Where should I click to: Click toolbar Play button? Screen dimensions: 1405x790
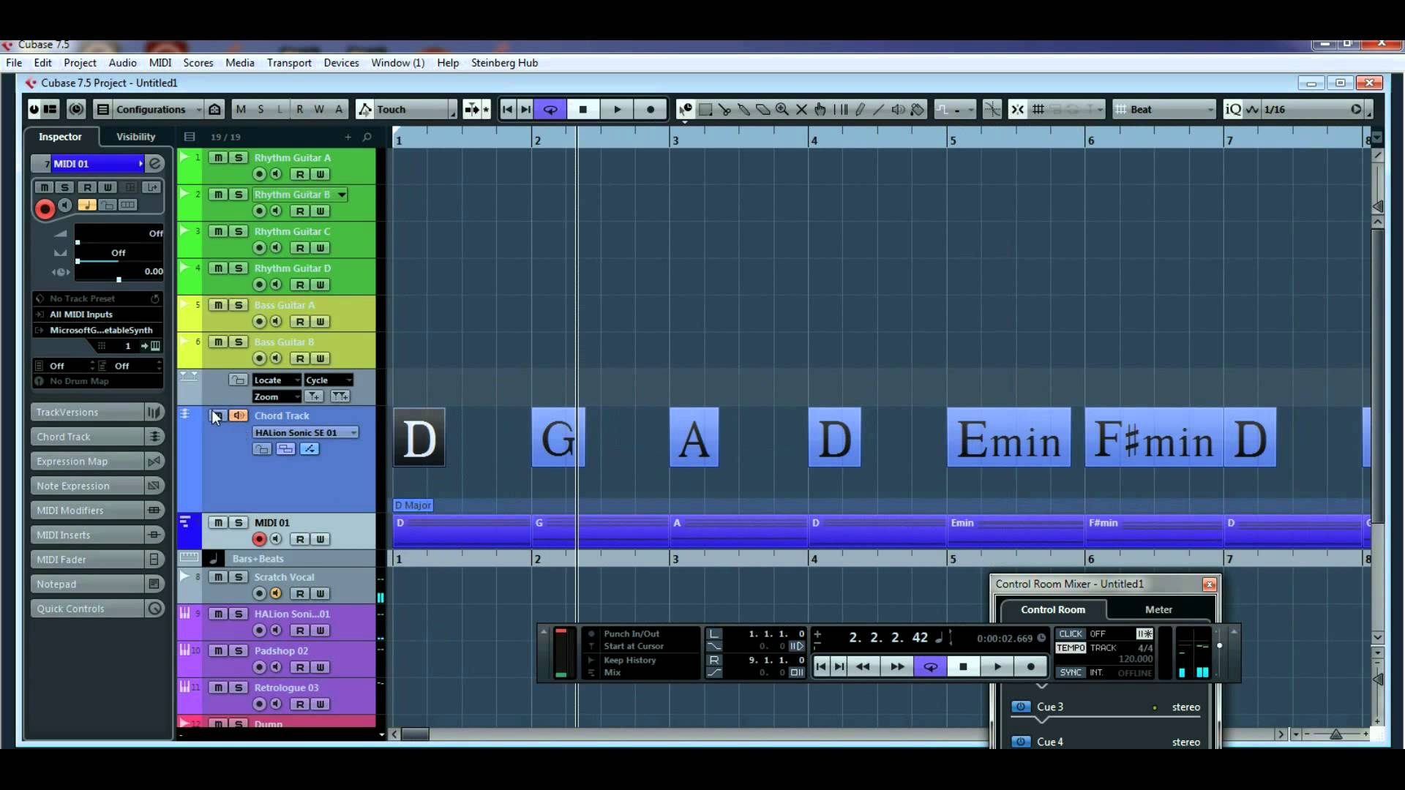click(617, 110)
